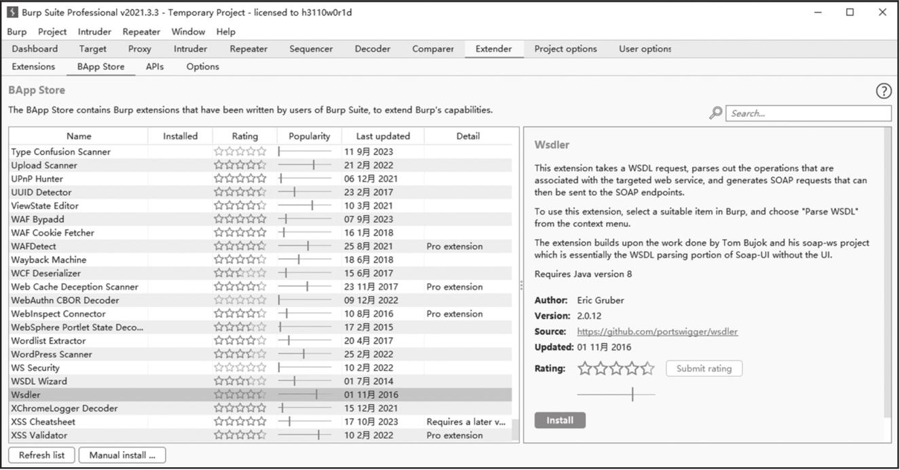
Task: Click the Install button
Action: [560, 420]
